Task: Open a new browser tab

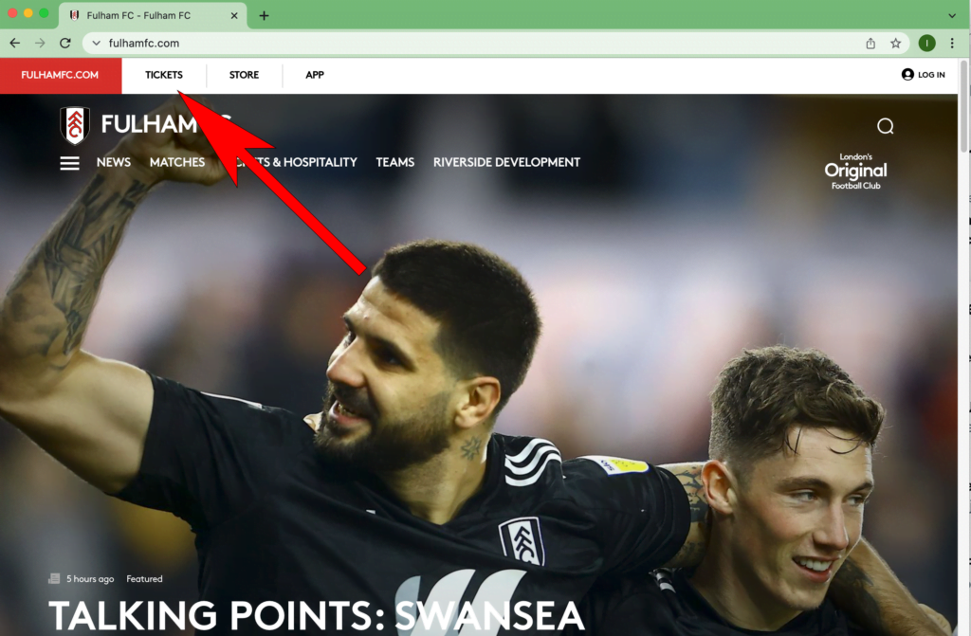Action: 264,15
